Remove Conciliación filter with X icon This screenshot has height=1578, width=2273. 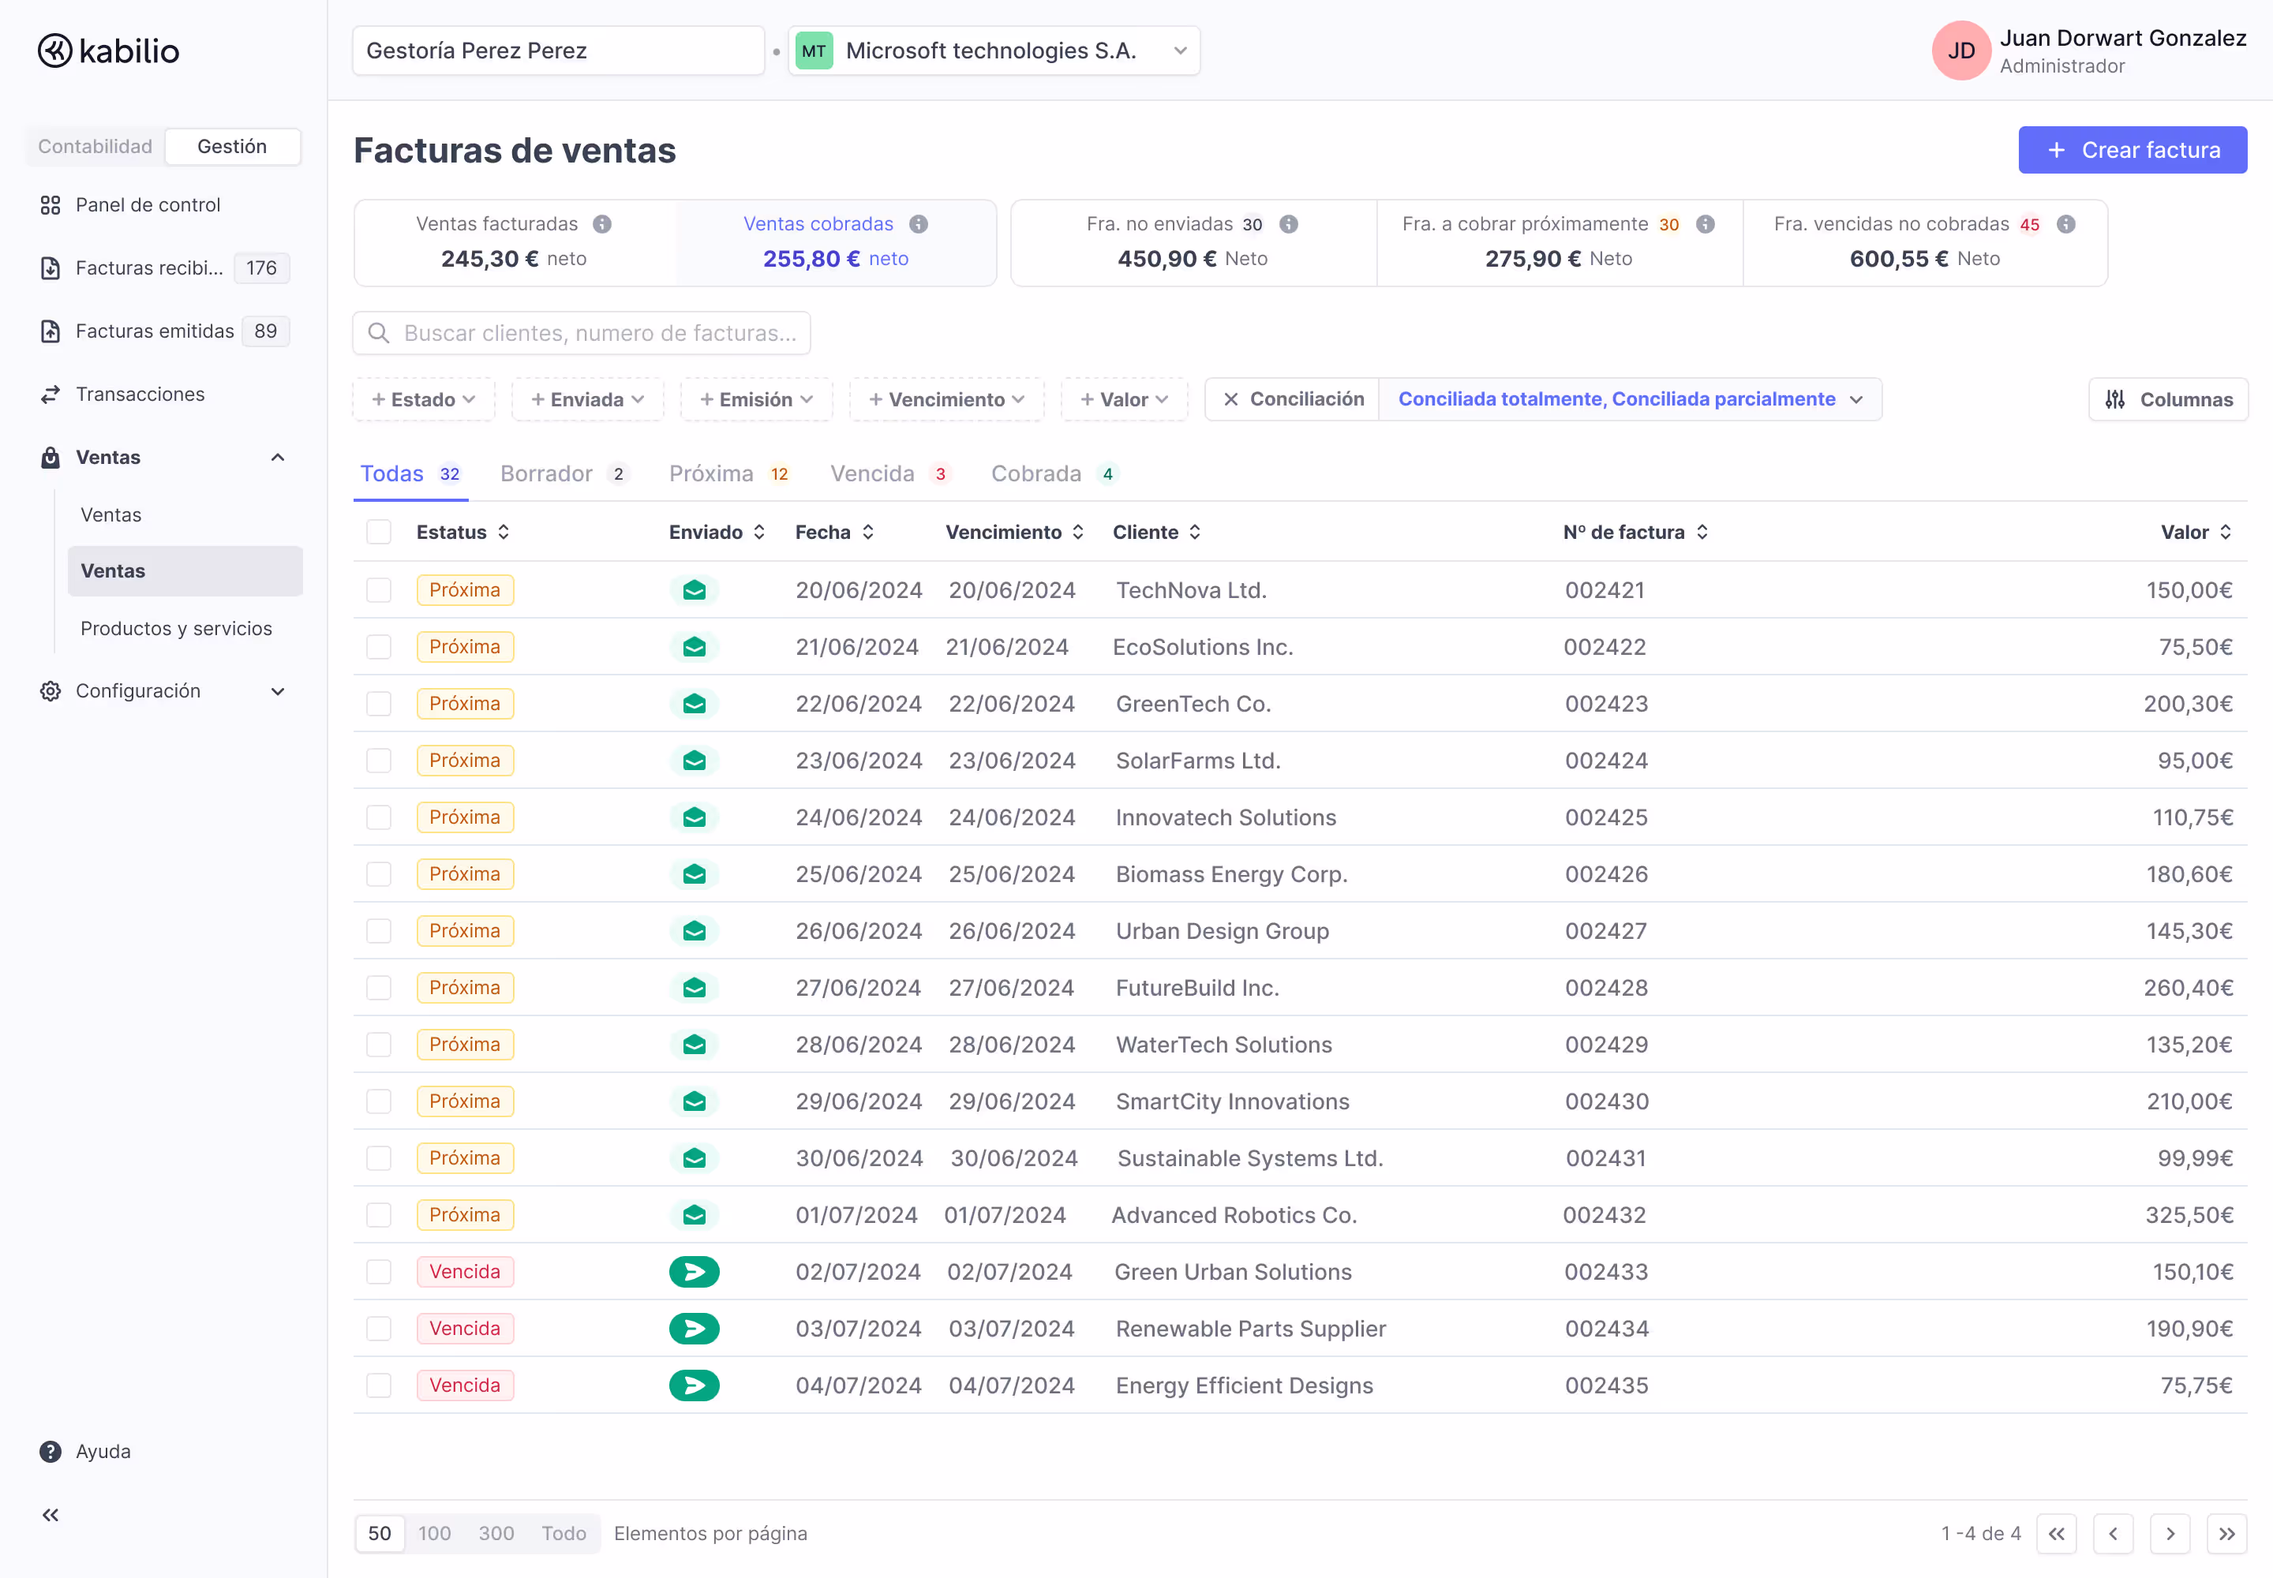[x=1231, y=399]
